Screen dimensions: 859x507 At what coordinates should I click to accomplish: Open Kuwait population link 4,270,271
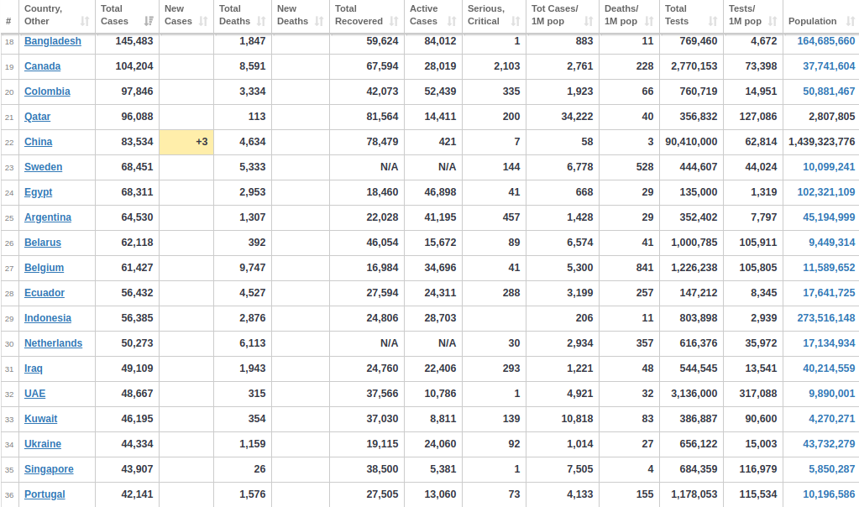point(831,419)
